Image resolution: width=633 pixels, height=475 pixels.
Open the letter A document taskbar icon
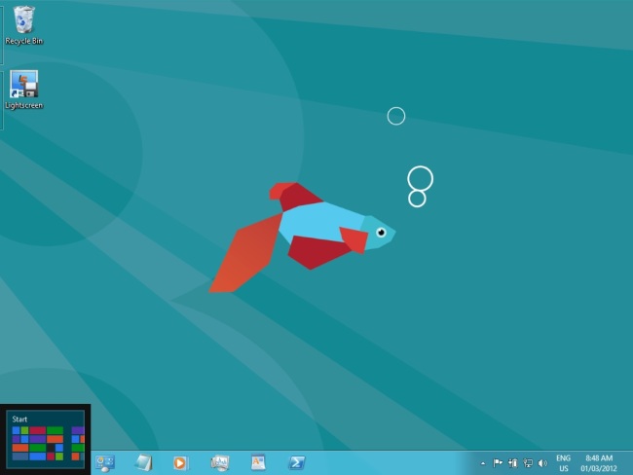pos(258,462)
